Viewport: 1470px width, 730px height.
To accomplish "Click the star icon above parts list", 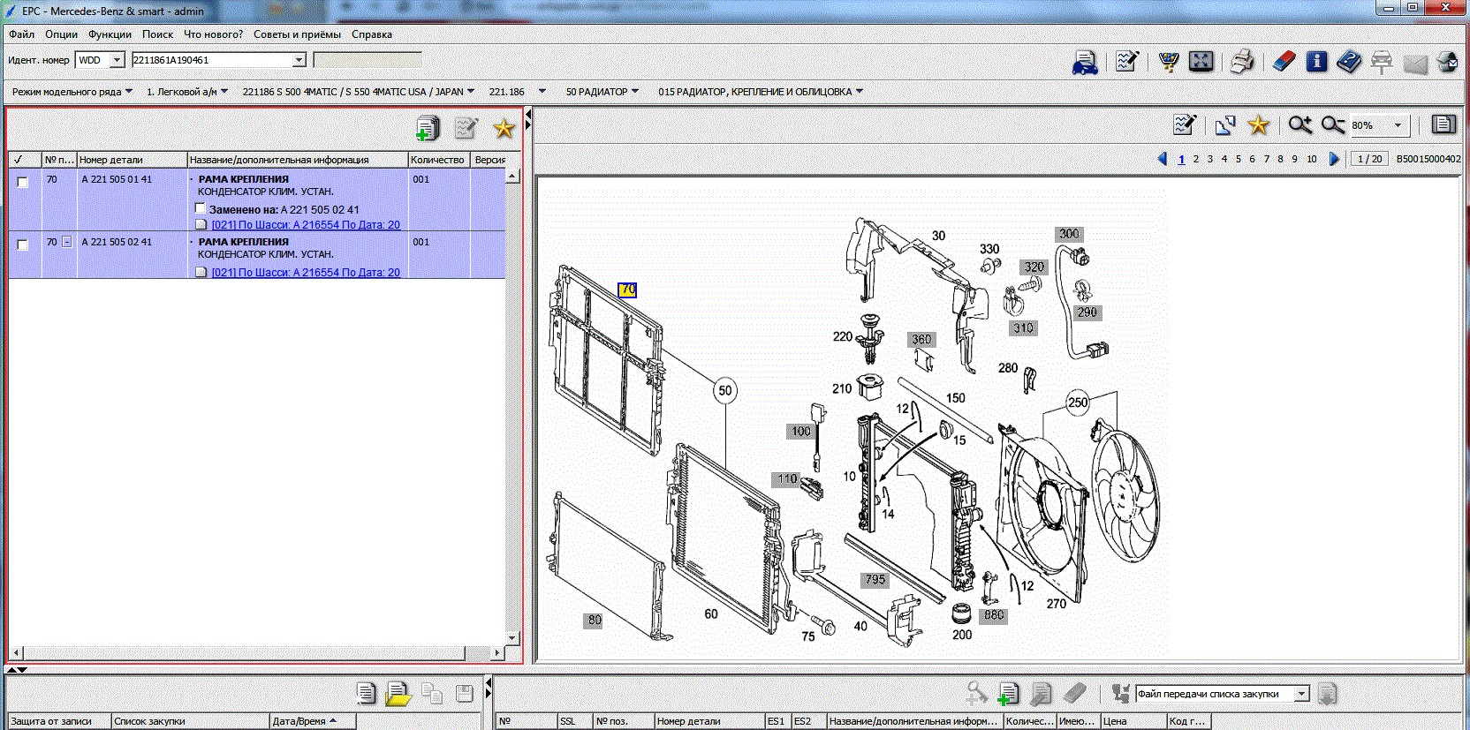I will 504,129.
